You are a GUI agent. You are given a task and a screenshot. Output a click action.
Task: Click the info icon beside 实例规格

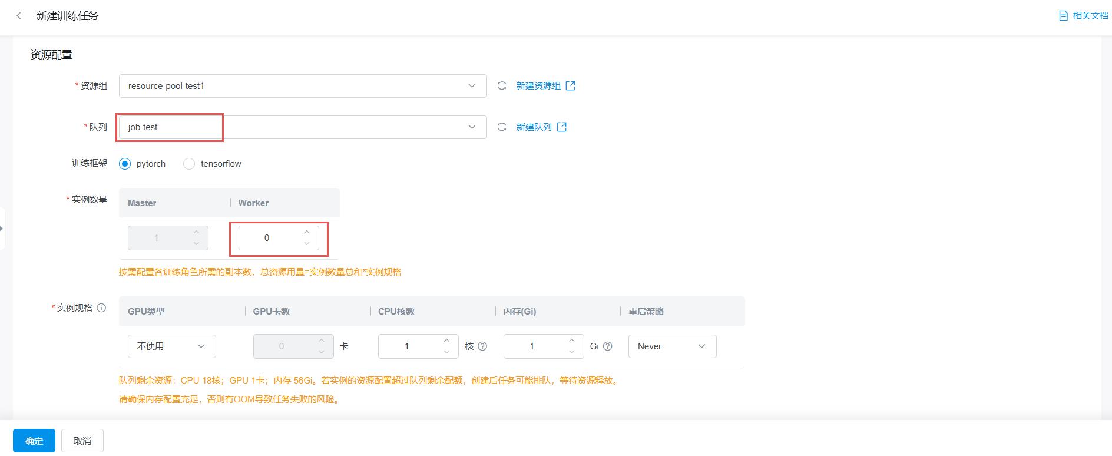101,308
